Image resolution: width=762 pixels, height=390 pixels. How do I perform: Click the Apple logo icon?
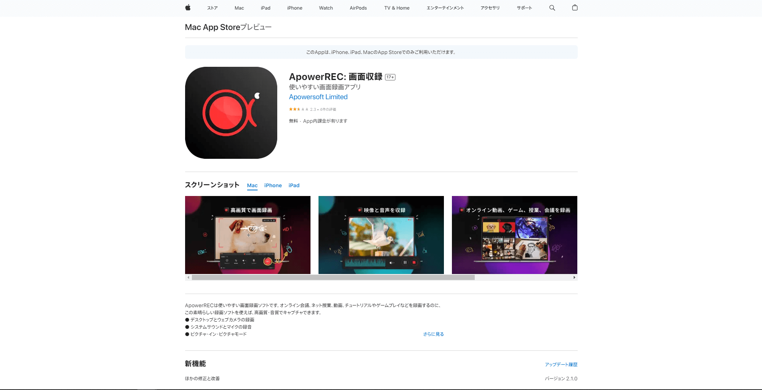point(187,8)
